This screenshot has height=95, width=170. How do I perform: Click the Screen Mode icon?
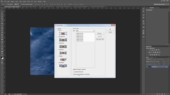coord(2,63)
